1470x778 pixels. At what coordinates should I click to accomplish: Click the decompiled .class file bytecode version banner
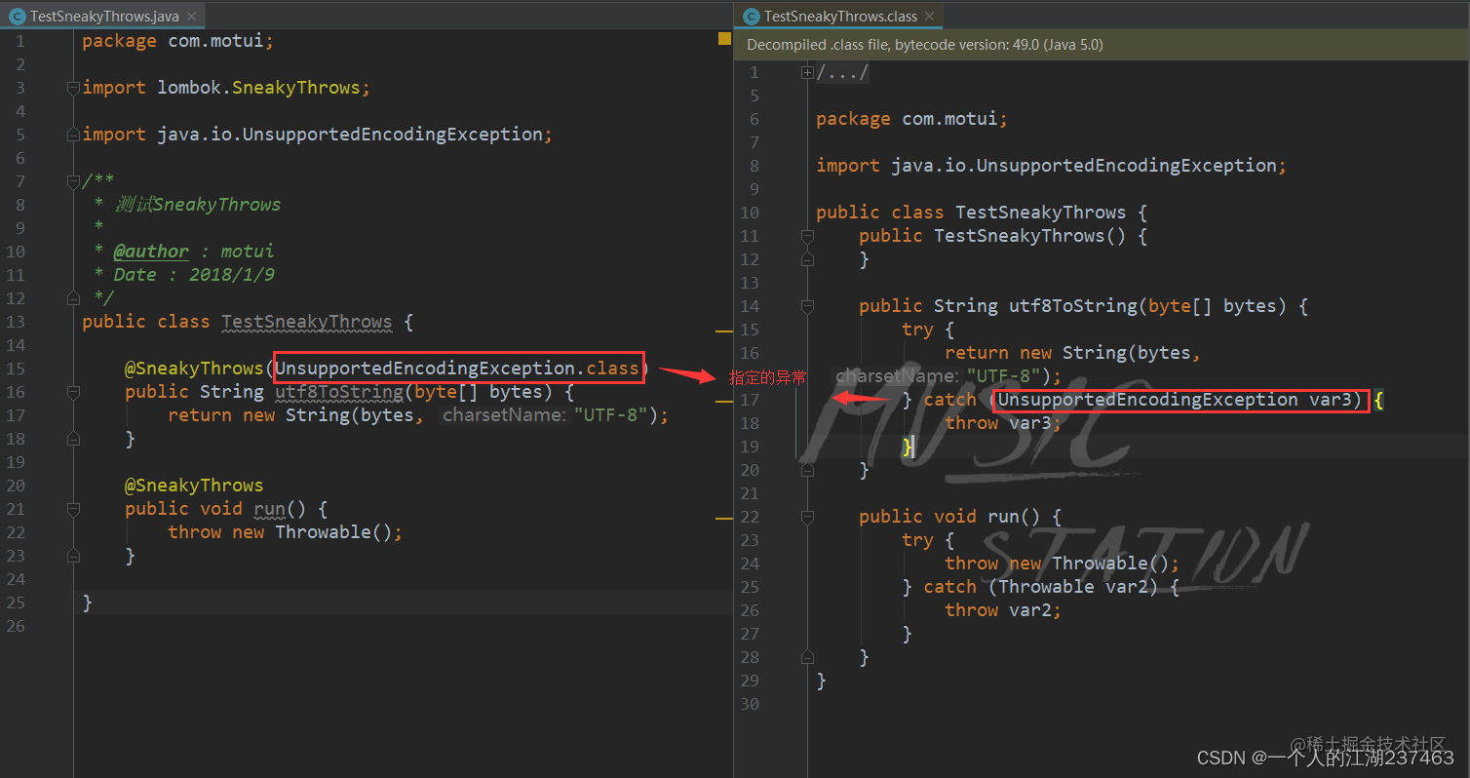coord(1102,45)
